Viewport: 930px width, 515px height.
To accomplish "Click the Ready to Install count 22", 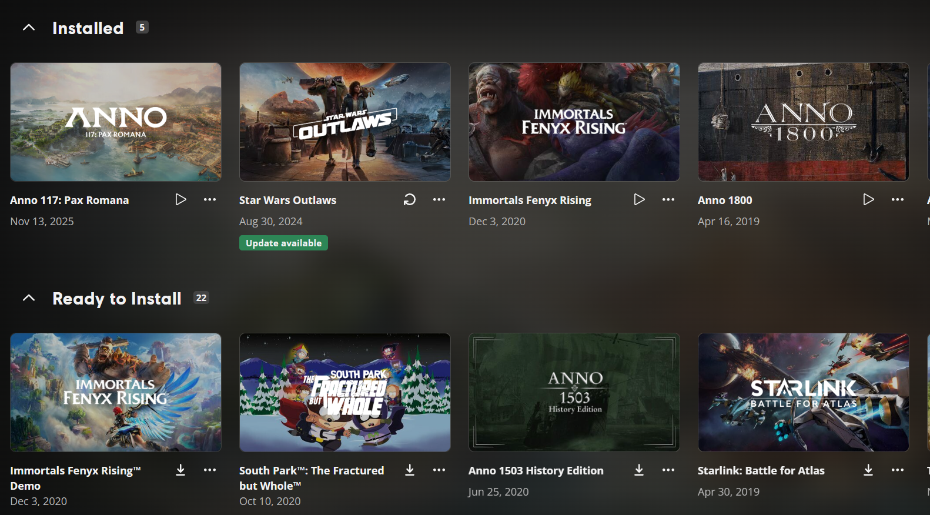I will pyautogui.click(x=201, y=297).
